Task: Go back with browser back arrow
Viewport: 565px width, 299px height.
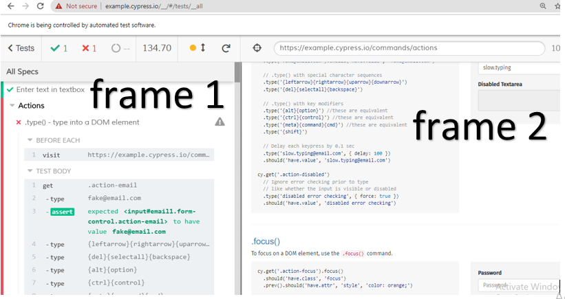Action: [11, 5]
